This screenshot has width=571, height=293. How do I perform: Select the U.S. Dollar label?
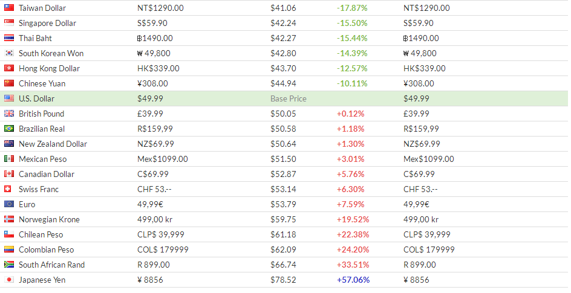click(36, 98)
